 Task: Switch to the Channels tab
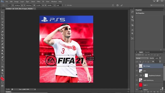(x=147, y=52)
